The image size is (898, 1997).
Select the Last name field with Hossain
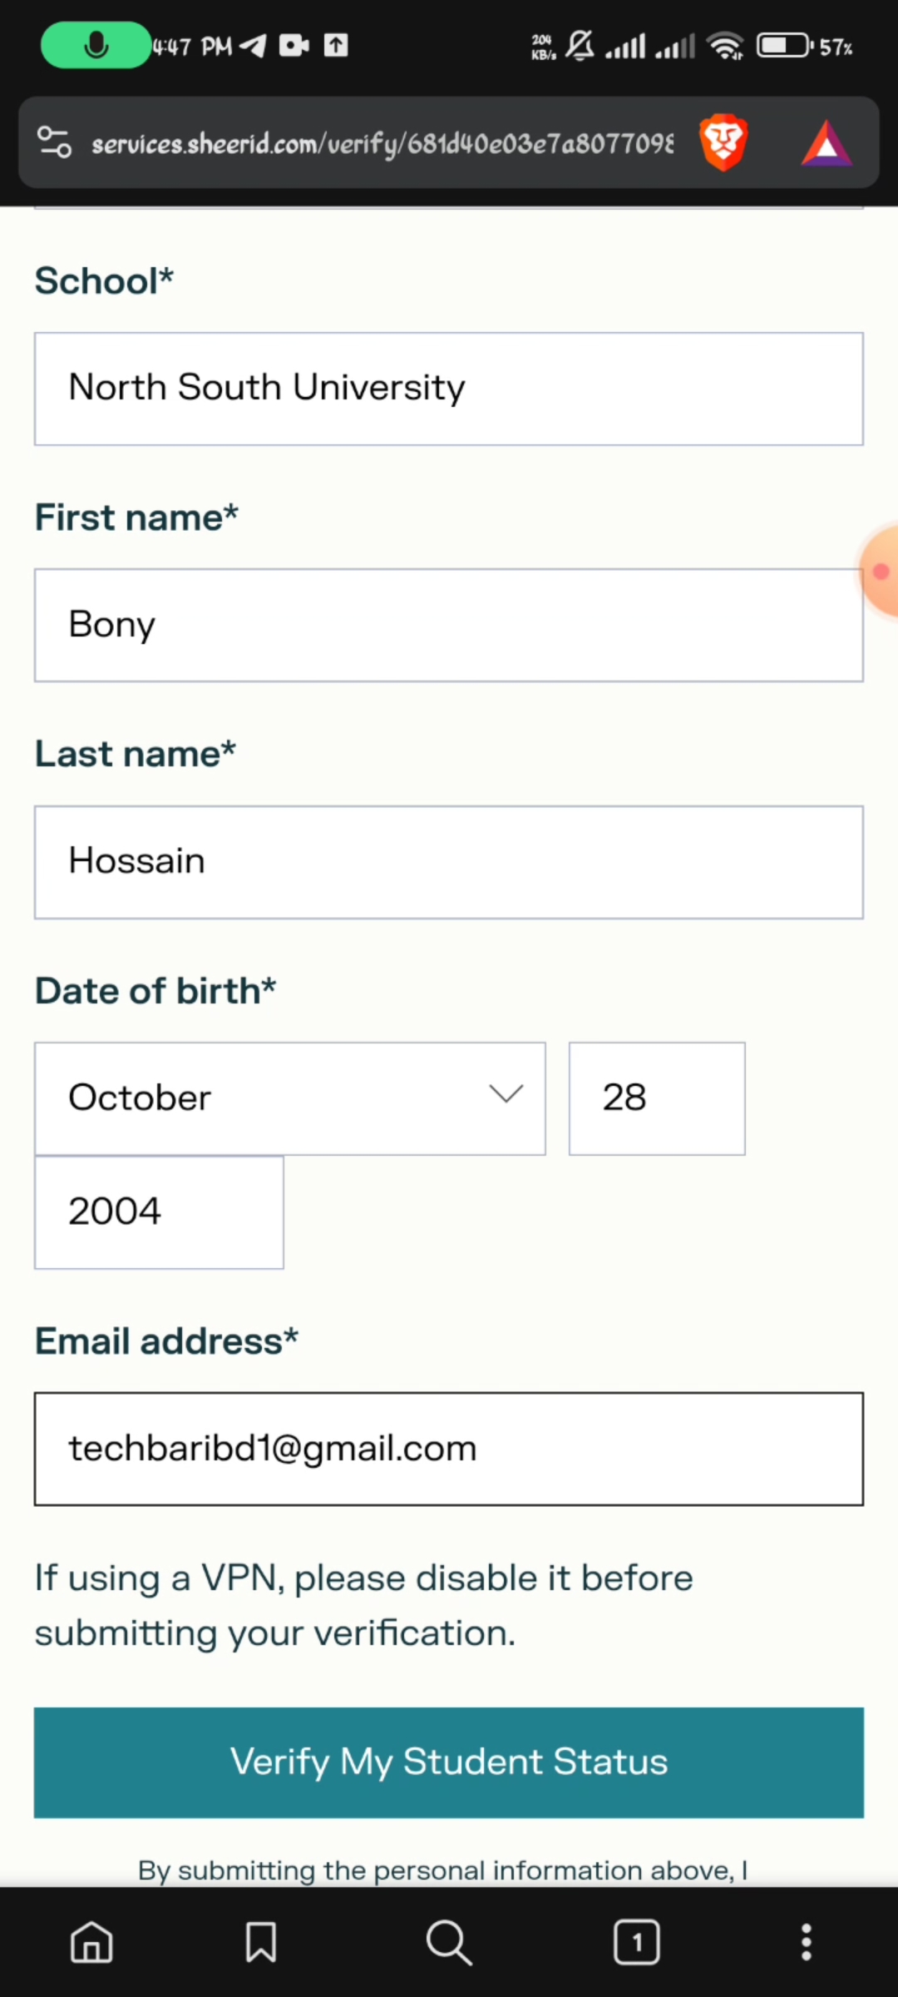[x=449, y=862]
